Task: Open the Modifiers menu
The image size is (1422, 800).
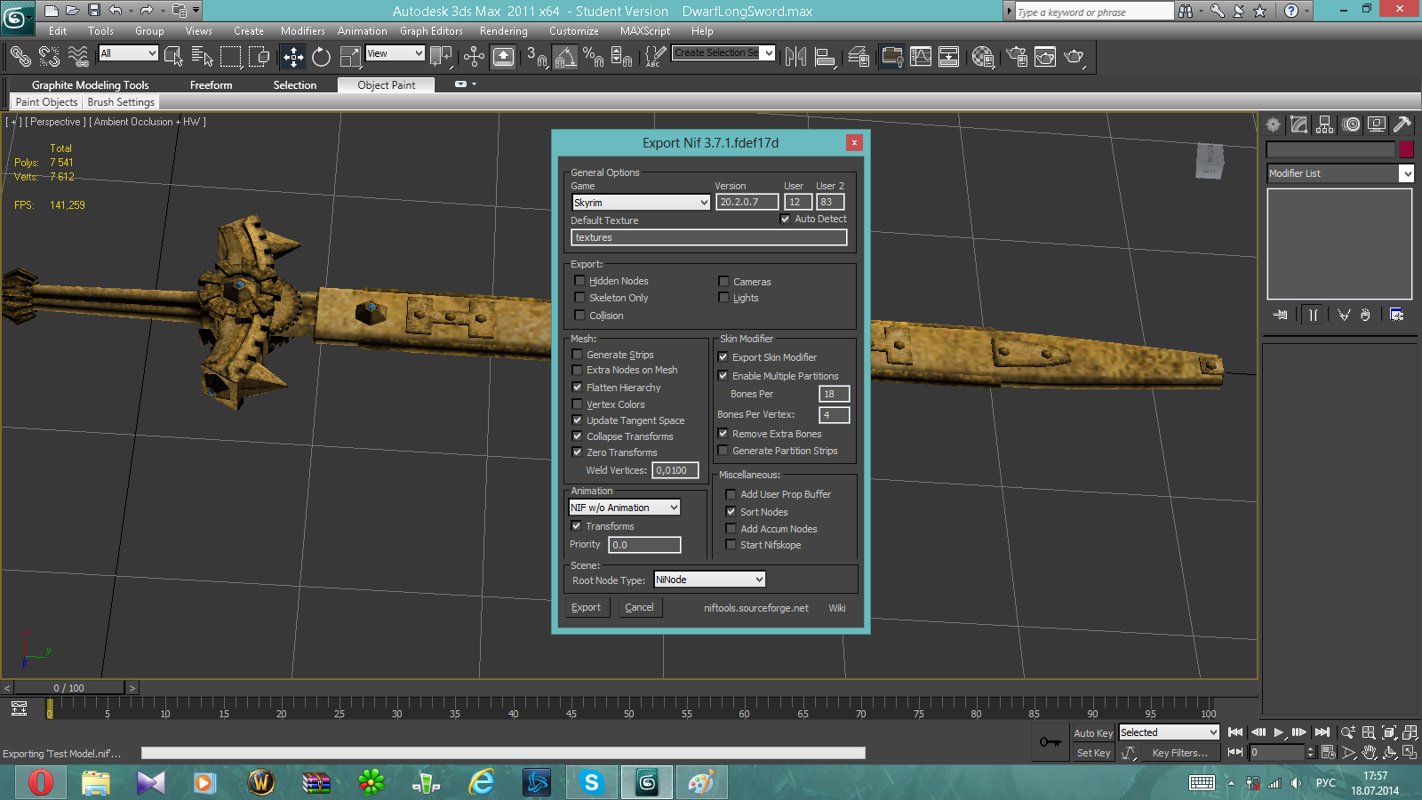Action: [x=303, y=31]
